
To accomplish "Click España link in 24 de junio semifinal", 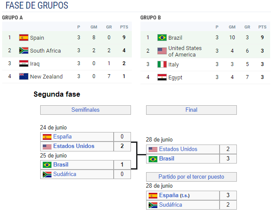I will point(62,136).
